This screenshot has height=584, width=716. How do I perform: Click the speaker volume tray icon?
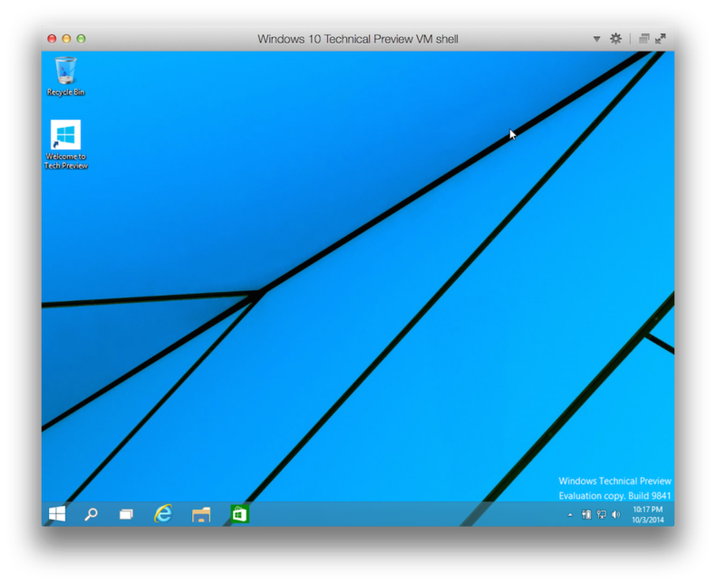[616, 514]
